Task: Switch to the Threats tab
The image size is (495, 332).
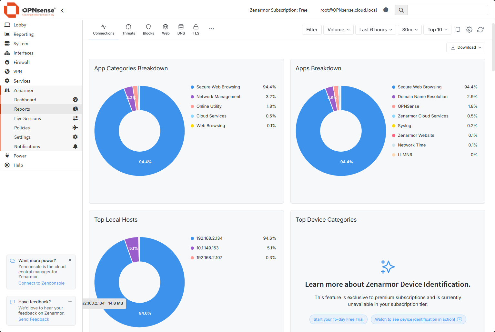Action: point(128,29)
